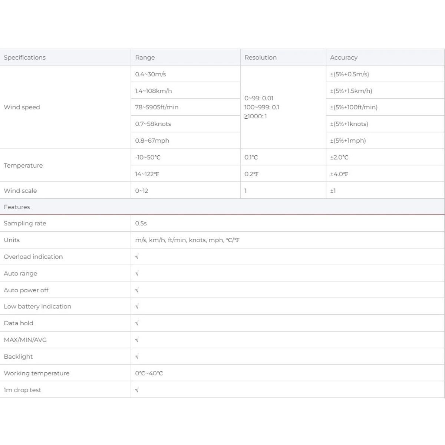The width and height of the screenshot is (445, 445).
Task: Click the Sampling rate 0.5s value
Action: [x=141, y=223]
